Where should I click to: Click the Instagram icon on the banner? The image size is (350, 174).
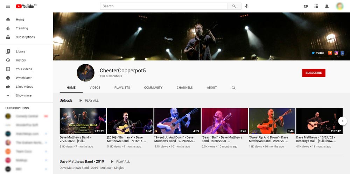[336, 53]
